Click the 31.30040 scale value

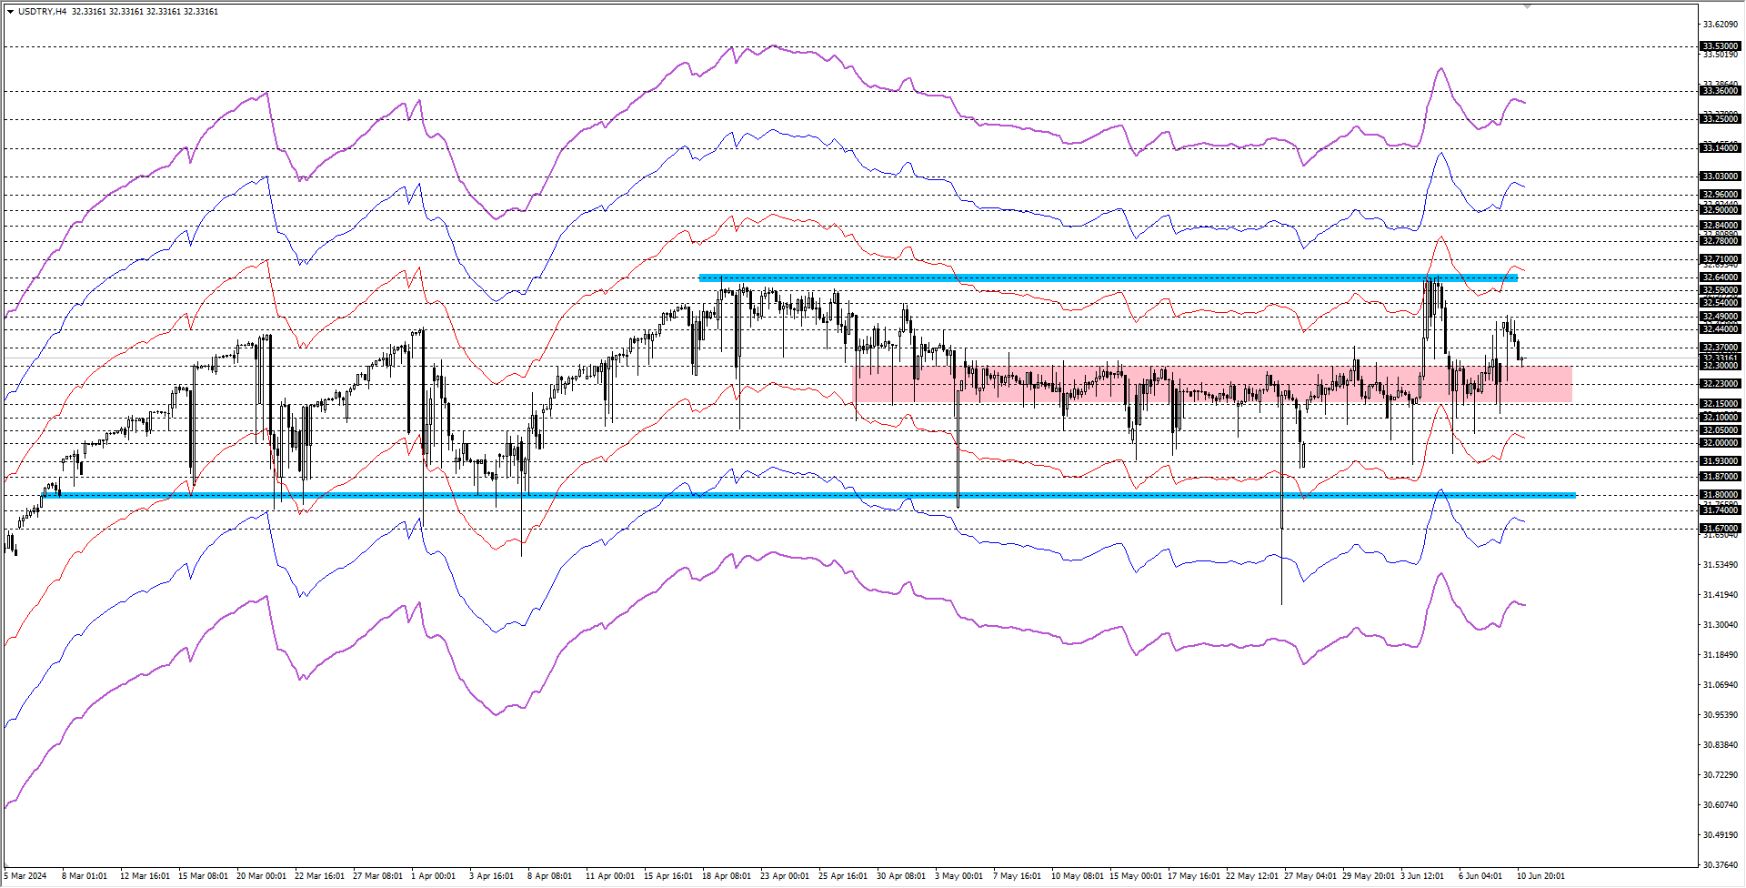(x=1721, y=625)
